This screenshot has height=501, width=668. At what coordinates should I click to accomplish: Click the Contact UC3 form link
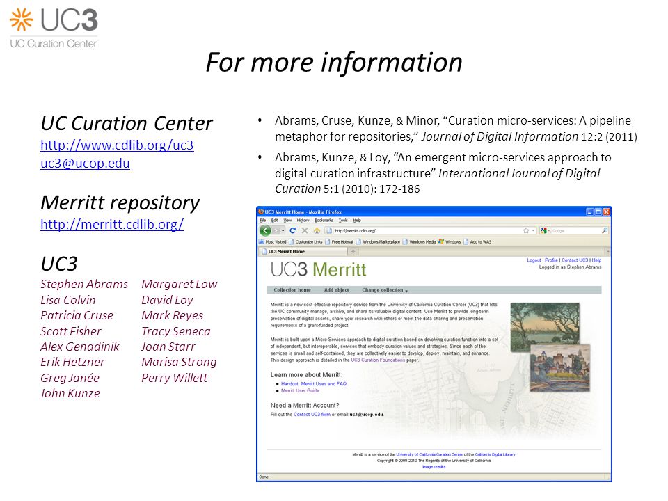tap(312, 414)
